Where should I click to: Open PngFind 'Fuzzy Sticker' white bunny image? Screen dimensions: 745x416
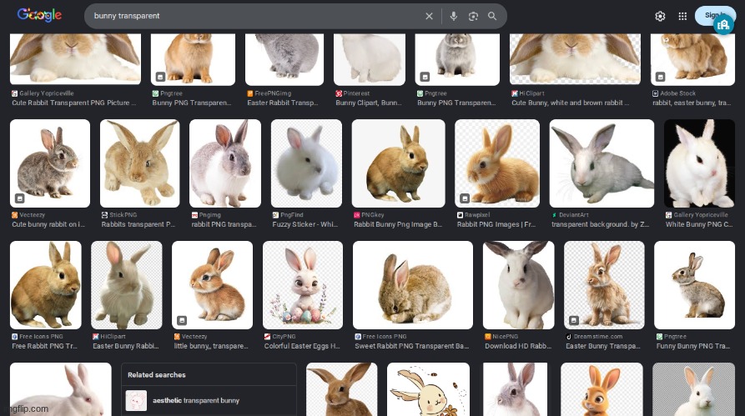(x=306, y=163)
